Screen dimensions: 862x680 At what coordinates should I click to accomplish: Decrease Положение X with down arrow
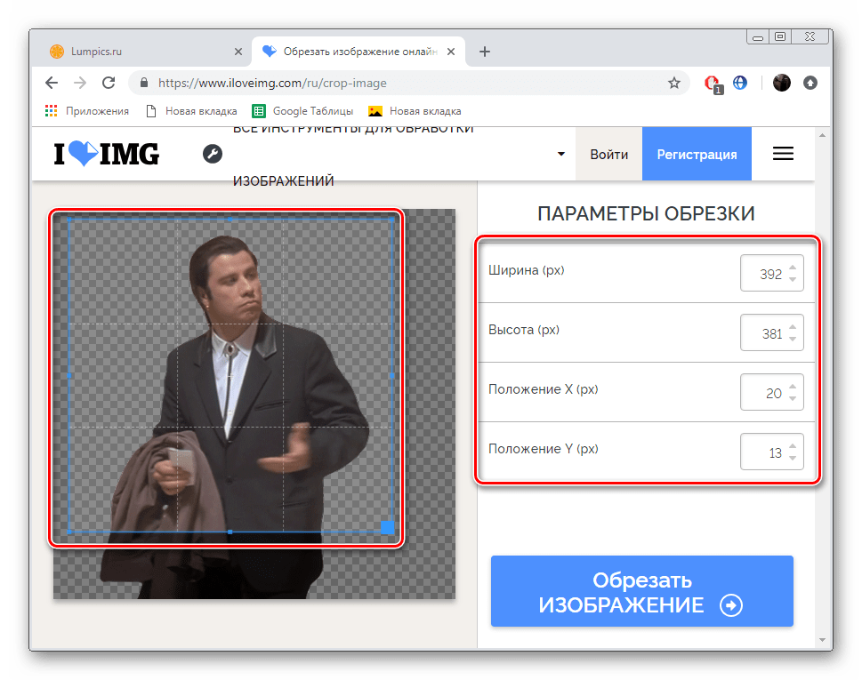793,399
